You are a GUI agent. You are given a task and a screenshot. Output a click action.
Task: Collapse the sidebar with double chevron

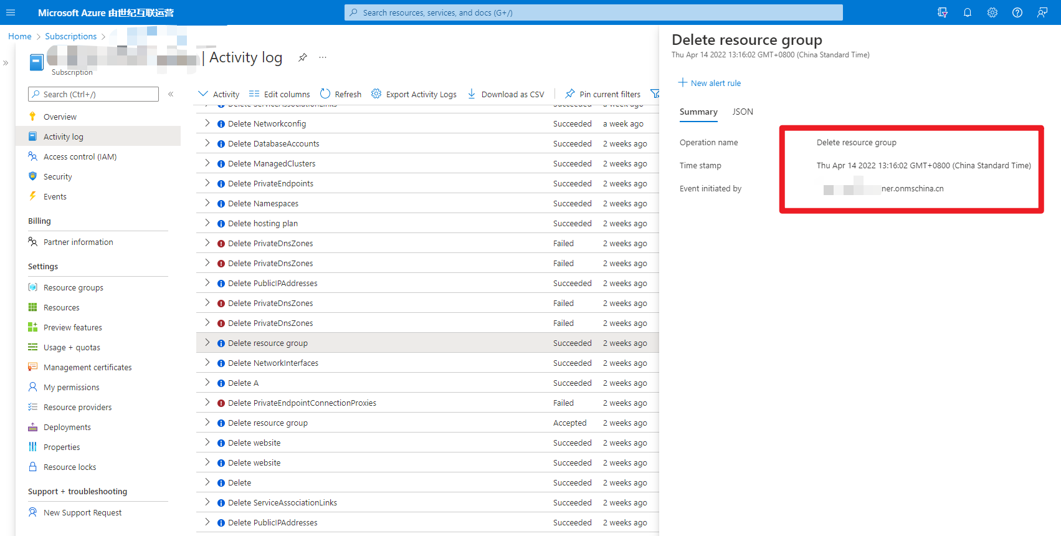click(x=171, y=94)
